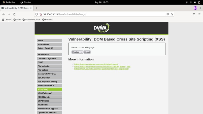
Task: Open the Centos bookmark
Action: point(7,20)
